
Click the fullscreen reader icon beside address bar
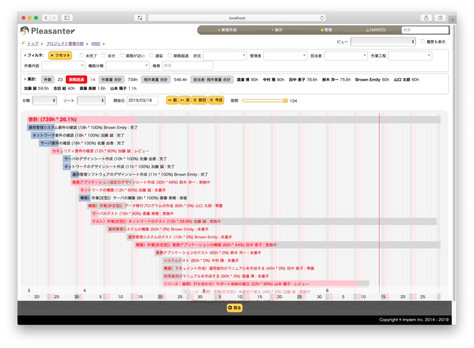140,18
